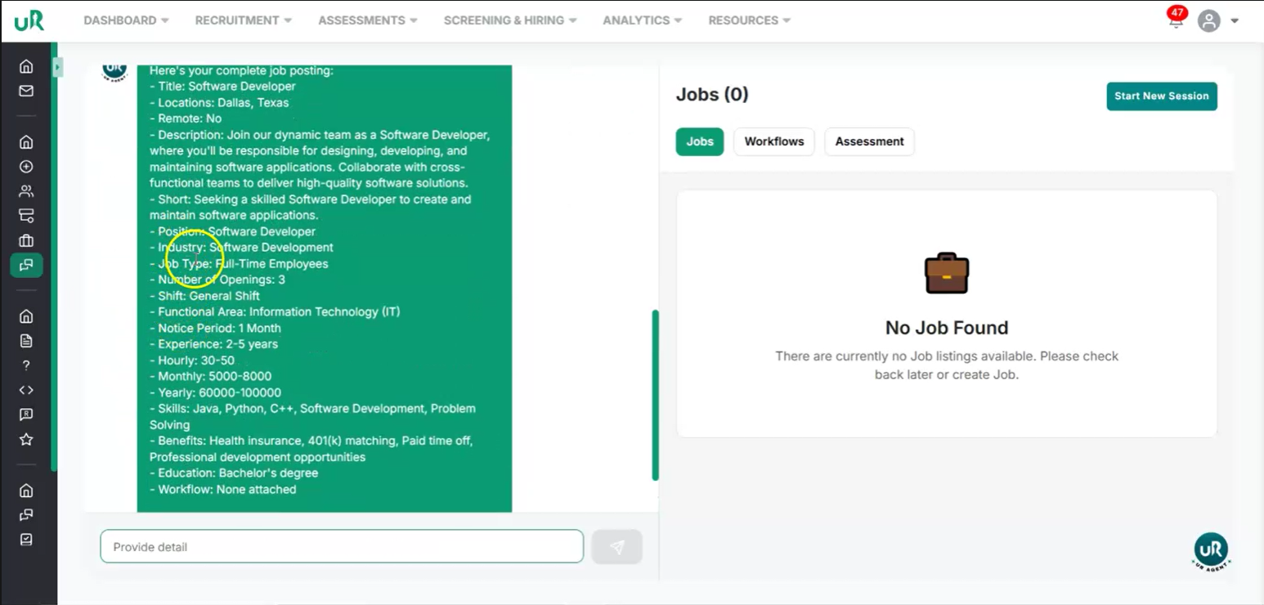
Task: Expand the Dashboard dropdown menu
Action: click(126, 20)
